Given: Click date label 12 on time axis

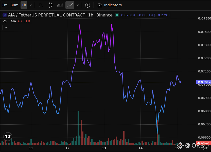Looking at the screenshot, I should pyautogui.click(x=67, y=148).
